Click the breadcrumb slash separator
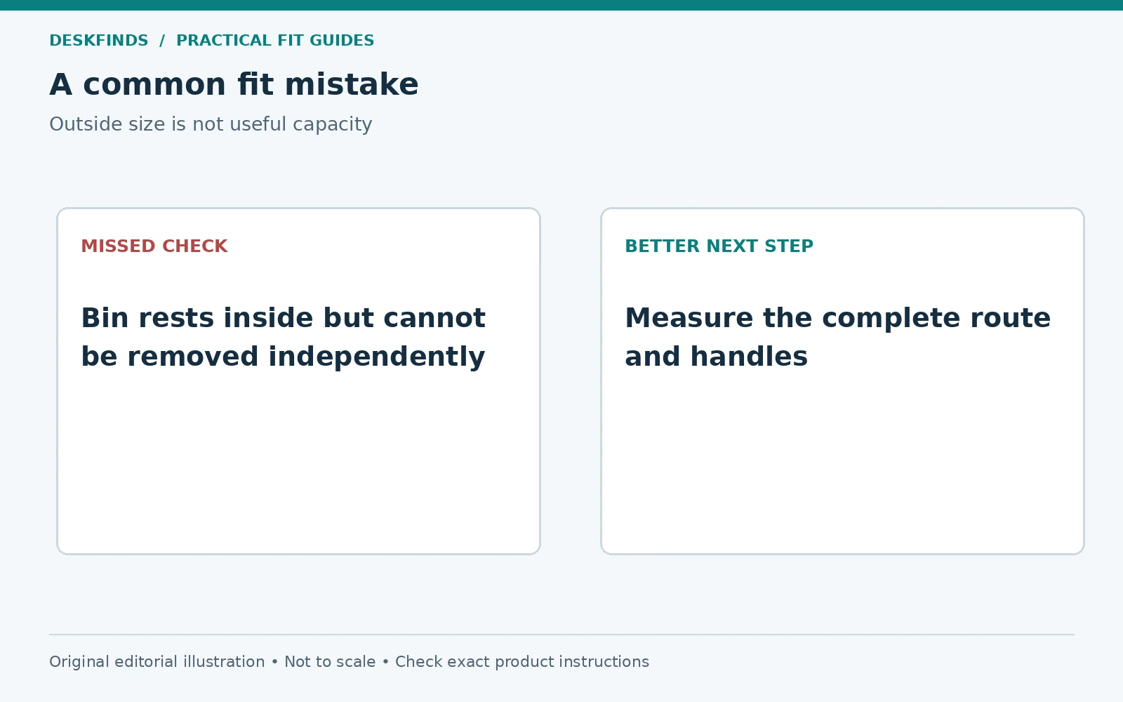 click(x=162, y=41)
